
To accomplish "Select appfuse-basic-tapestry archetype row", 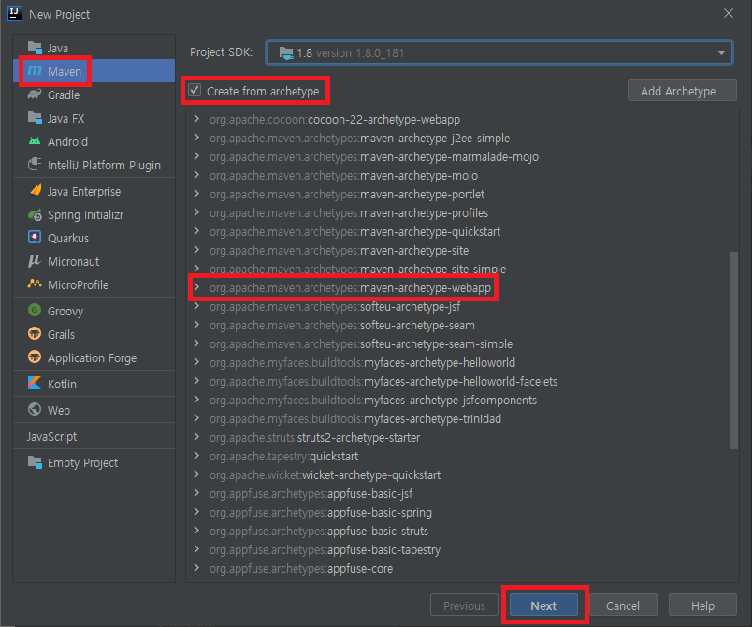I will click(462, 549).
